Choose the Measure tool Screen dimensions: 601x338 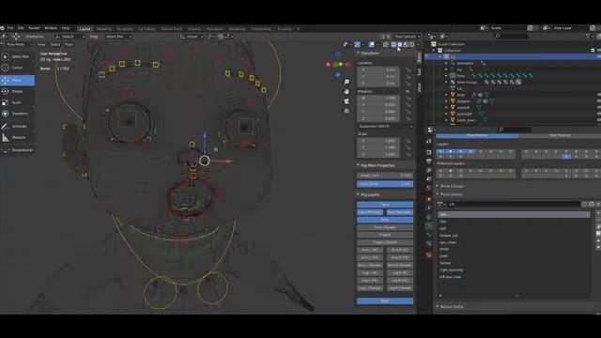18,137
